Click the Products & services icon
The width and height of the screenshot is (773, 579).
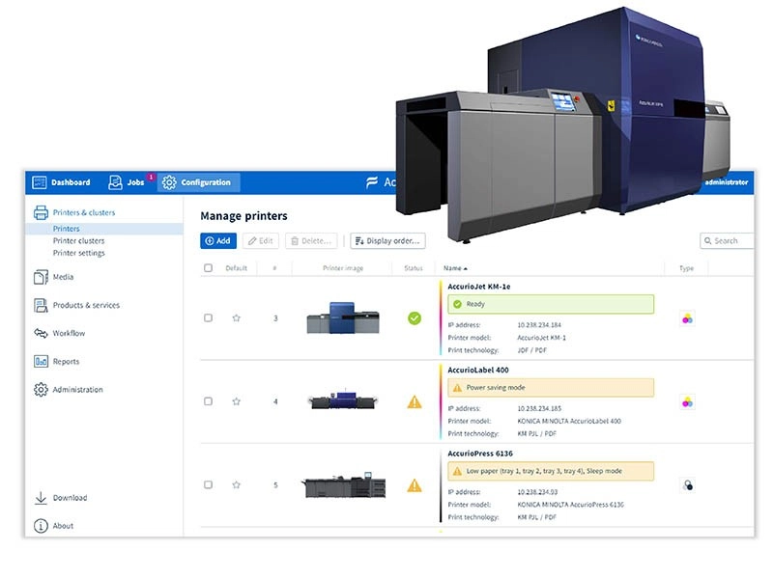pos(41,305)
